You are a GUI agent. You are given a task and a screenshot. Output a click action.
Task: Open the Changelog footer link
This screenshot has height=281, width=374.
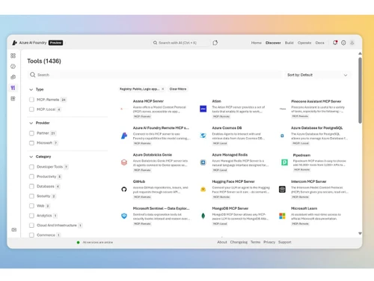(x=239, y=242)
